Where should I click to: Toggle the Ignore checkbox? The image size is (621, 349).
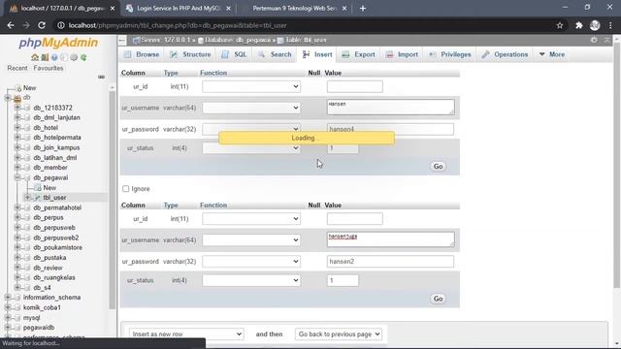pos(125,189)
